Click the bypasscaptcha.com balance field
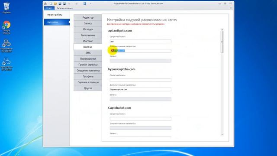The image size is (277, 156). click(140, 99)
